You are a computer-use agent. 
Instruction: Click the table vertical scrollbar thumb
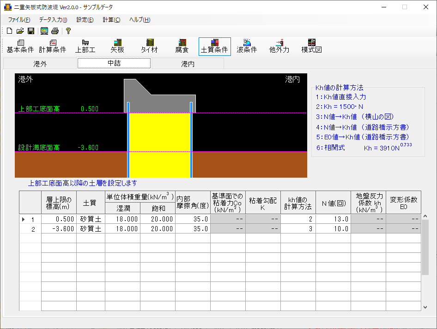(x=425, y=247)
